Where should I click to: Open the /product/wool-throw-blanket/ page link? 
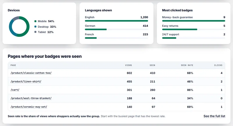point(31,98)
